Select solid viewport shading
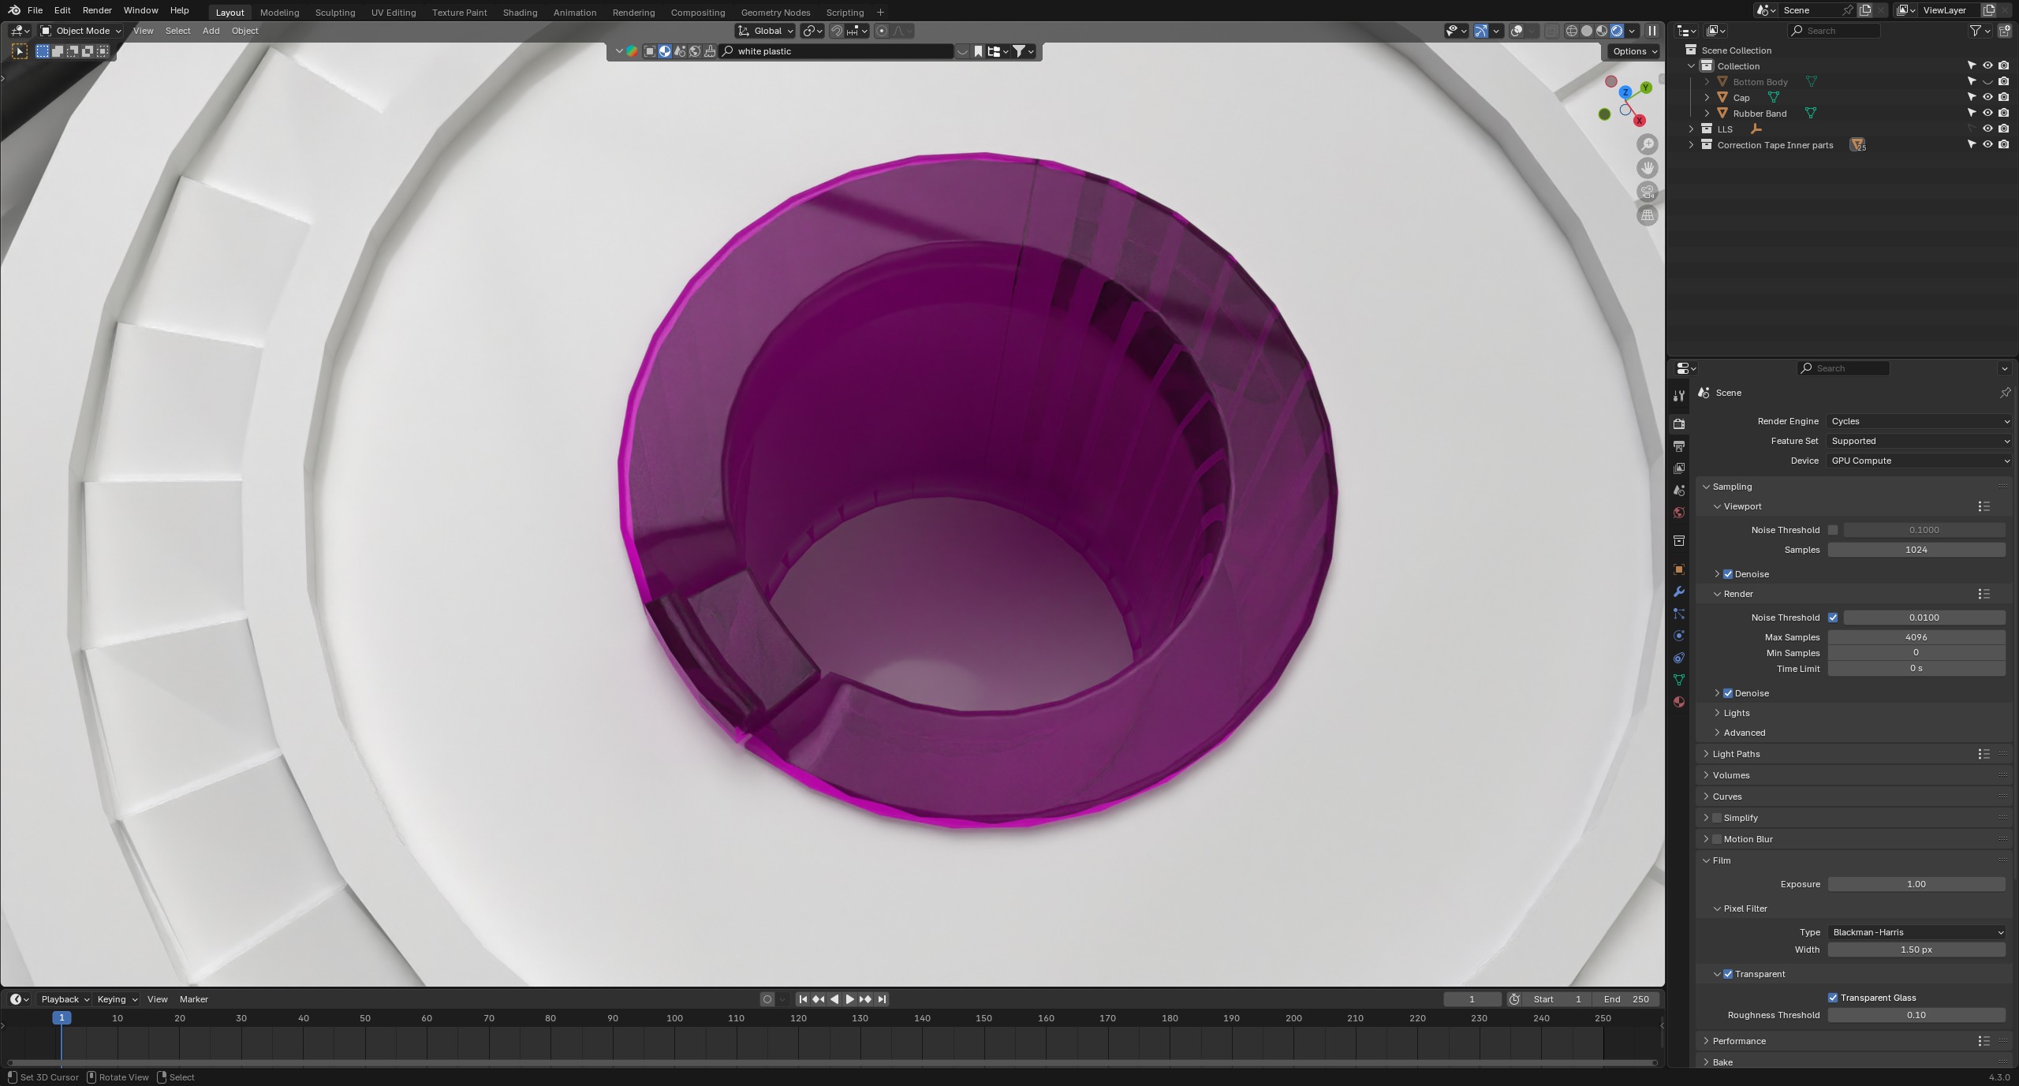2019x1086 pixels. (x=1587, y=31)
